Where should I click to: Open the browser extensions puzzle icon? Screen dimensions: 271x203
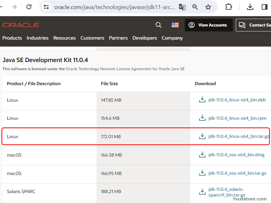pyautogui.click(x=228, y=7)
